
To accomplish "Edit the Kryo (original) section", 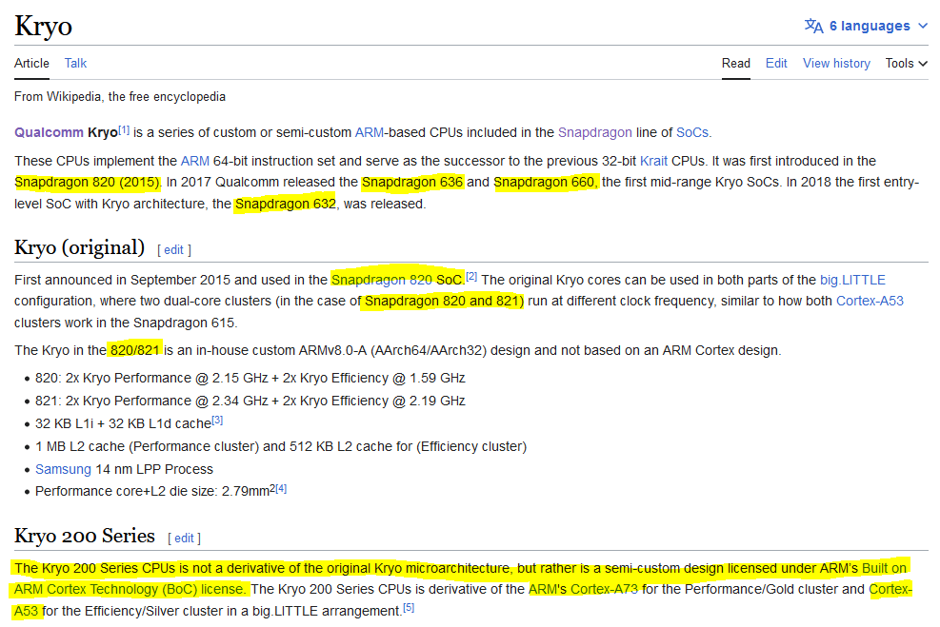I will (174, 250).
